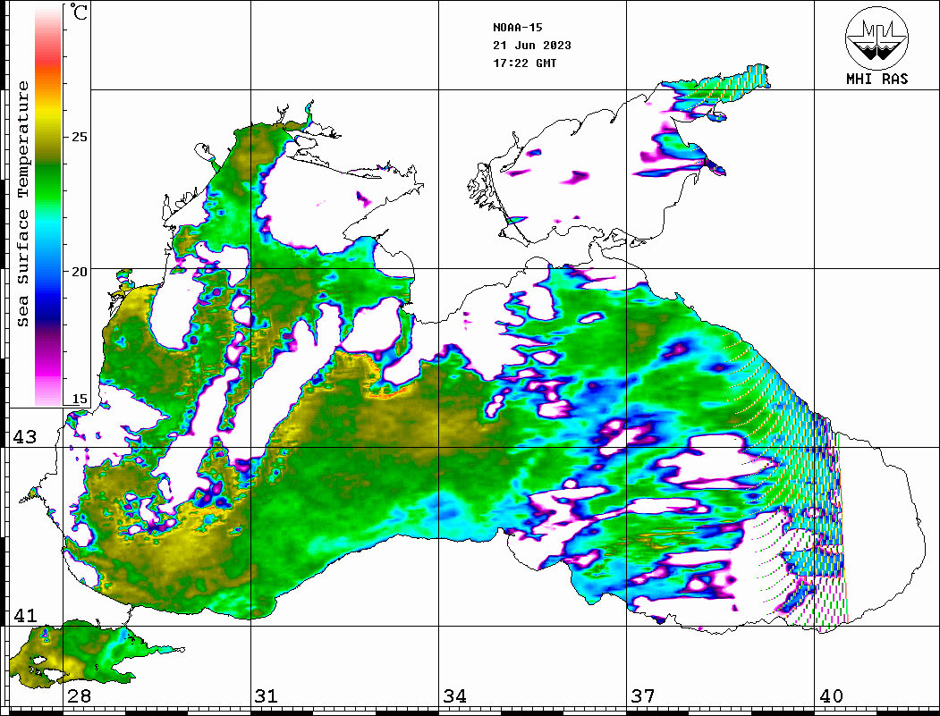Click the °C unit label
The width and height of the screenshot is (940, 716).
tap(79, 12)
